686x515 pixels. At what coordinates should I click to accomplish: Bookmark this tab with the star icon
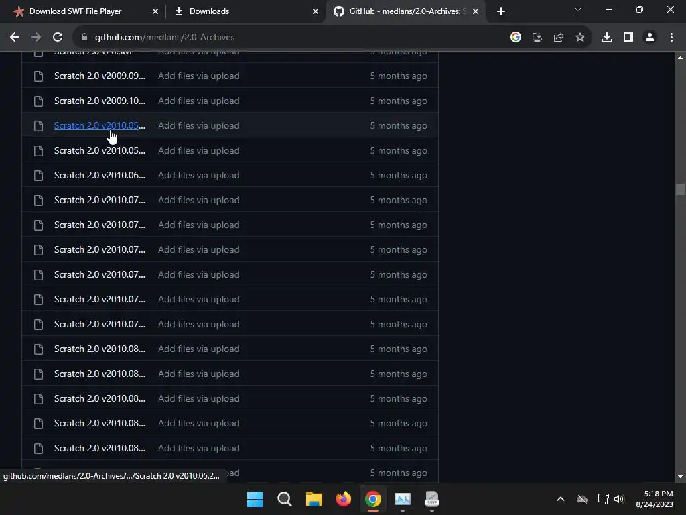click(580, 38)
